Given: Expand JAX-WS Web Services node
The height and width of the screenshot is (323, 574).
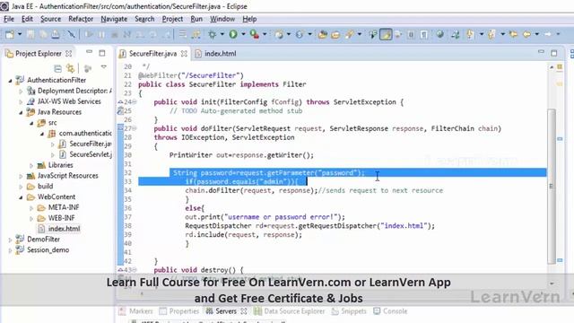Looking at the screenshot, I should click(x=21, y=101).
